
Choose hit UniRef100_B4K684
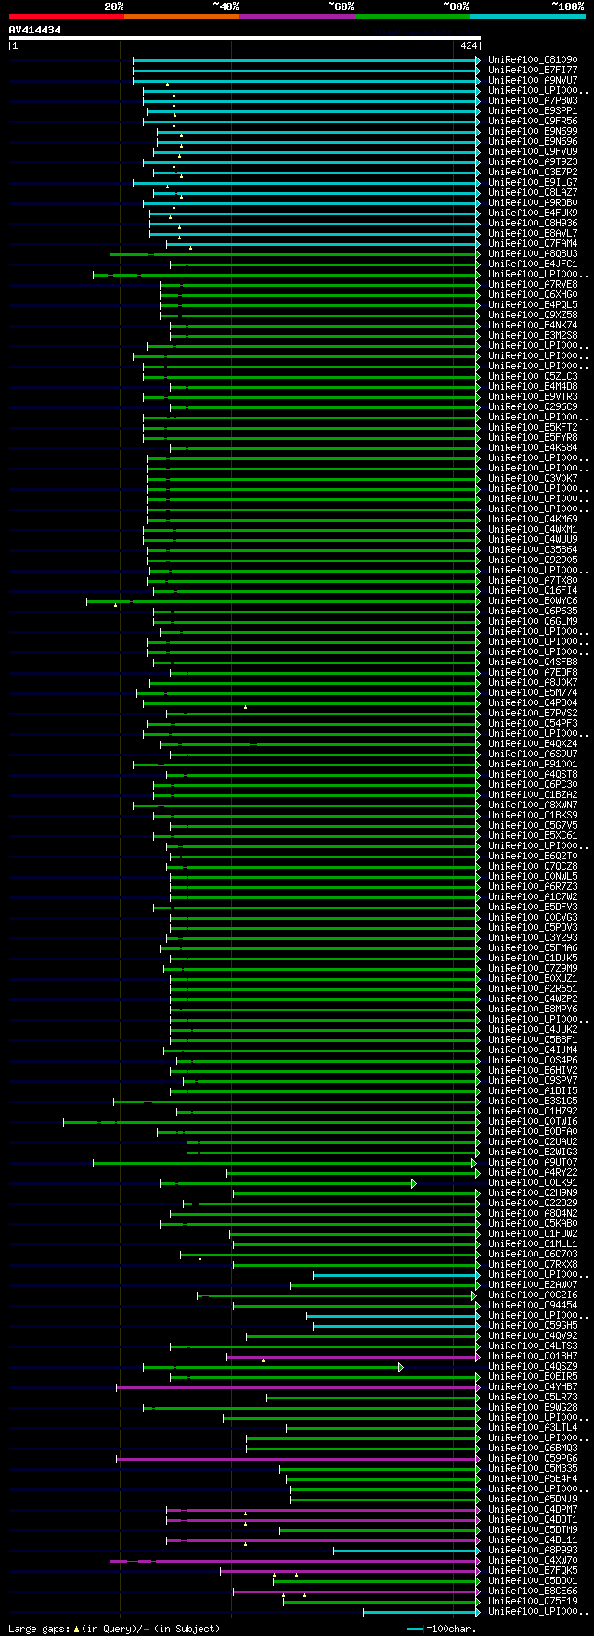533,448
